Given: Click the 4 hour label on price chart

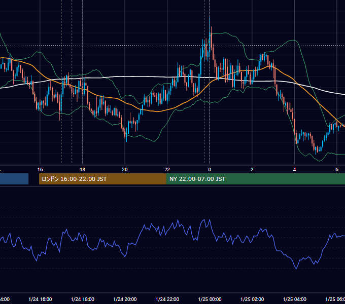Looking at the screenshot, I should coord(294,170).
